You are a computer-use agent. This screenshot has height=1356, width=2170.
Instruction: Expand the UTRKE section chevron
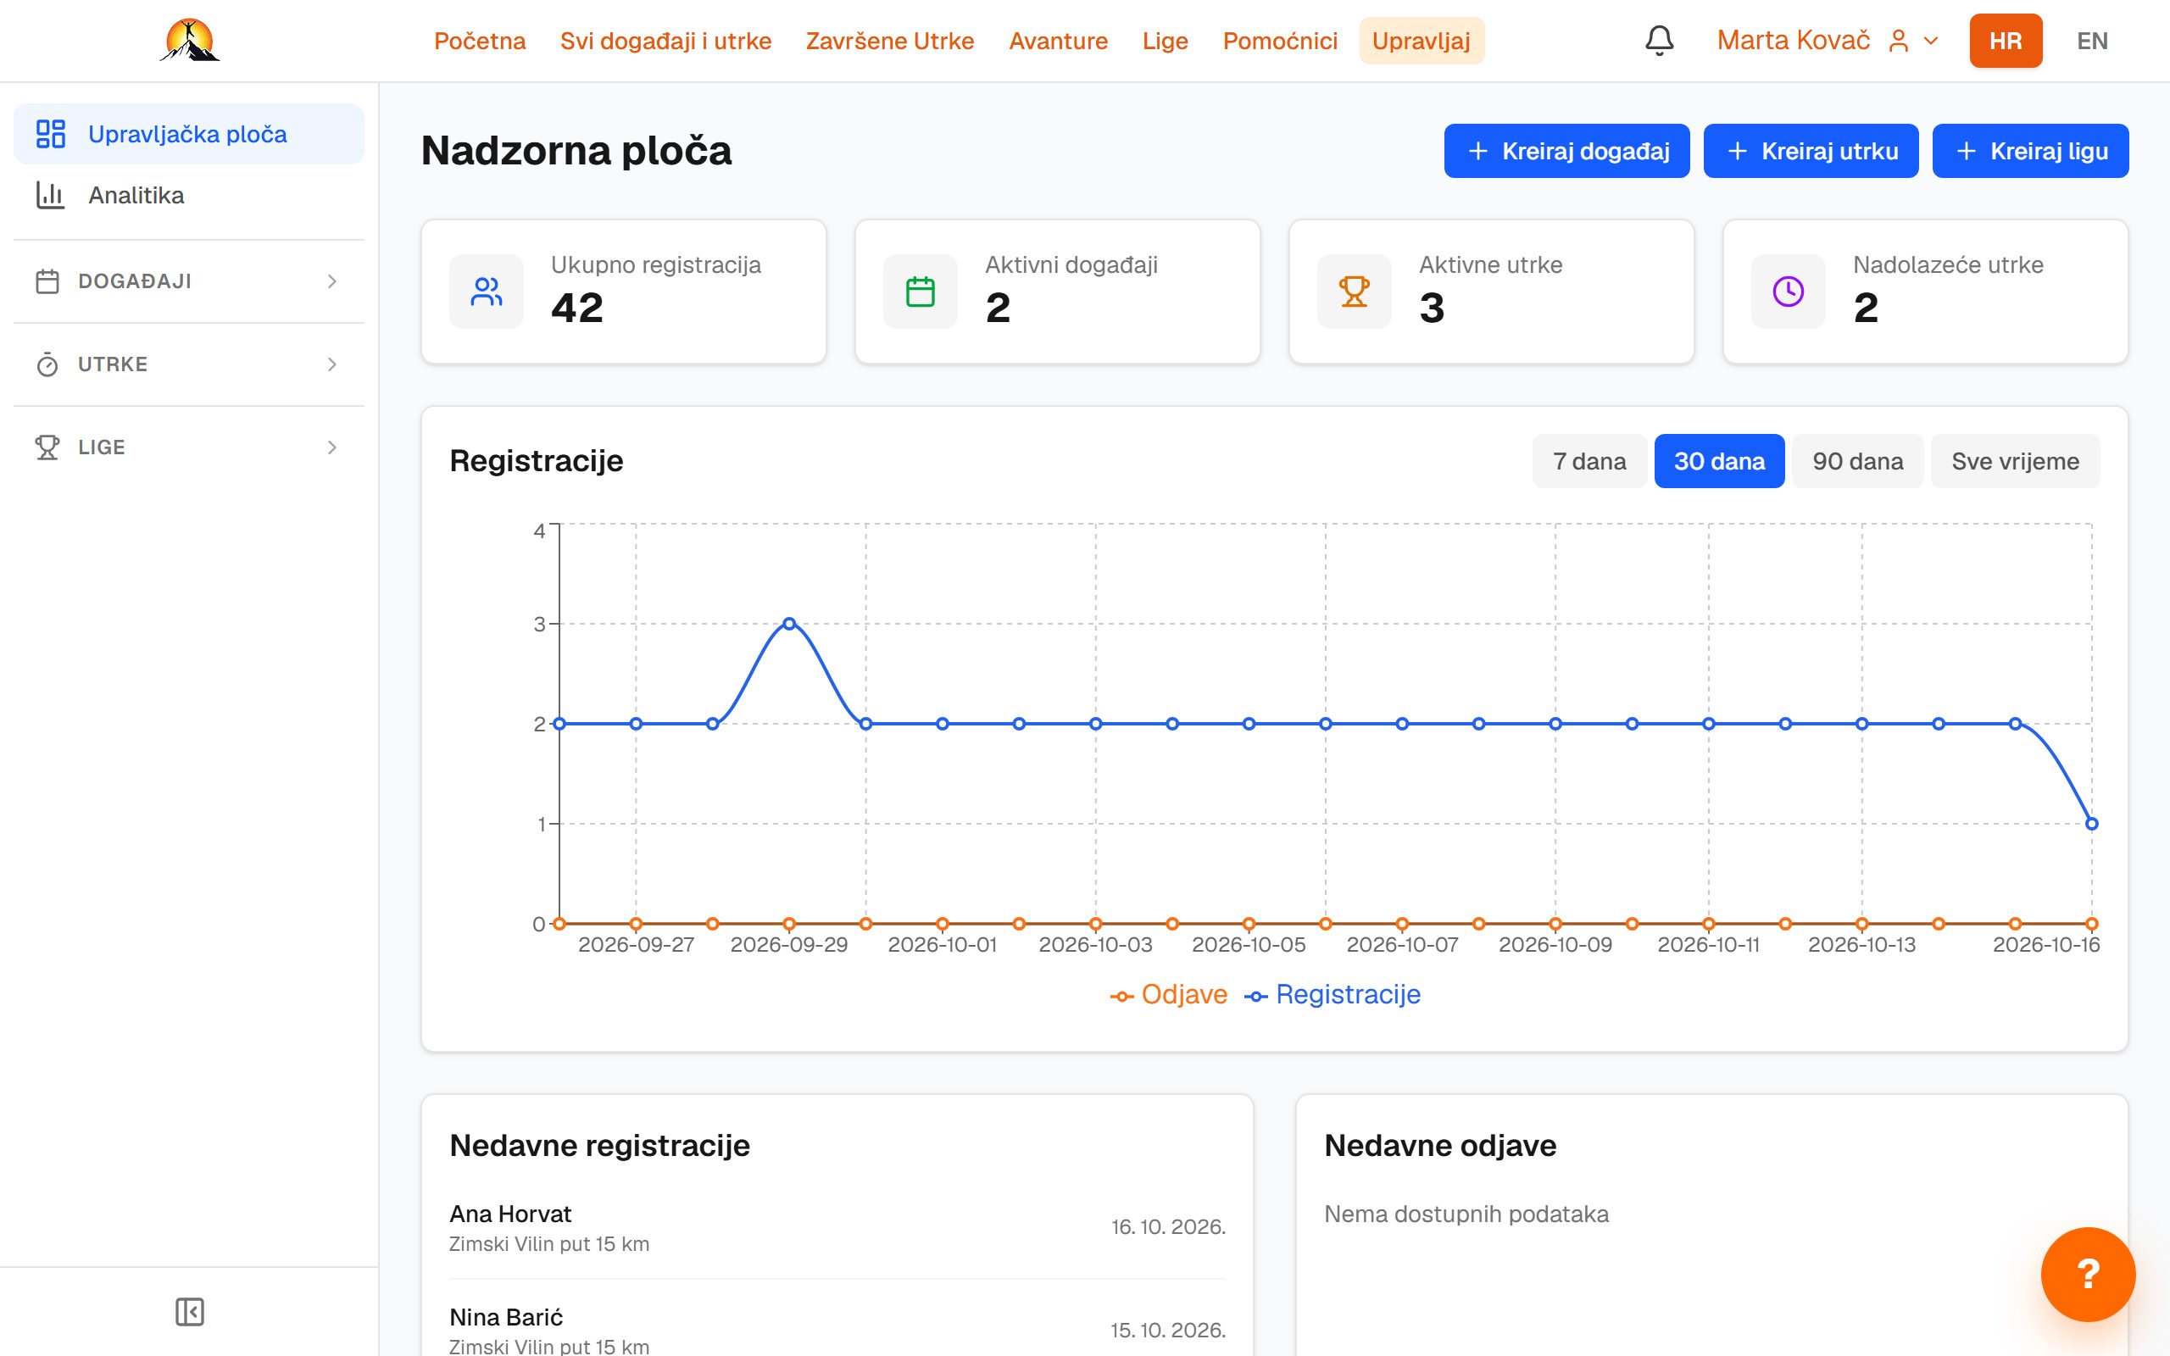[331, 364]
